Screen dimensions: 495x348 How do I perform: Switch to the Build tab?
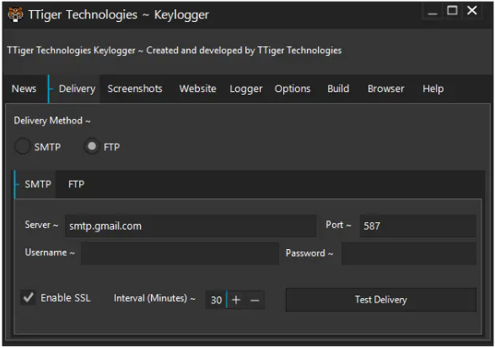tap(338, 89)
